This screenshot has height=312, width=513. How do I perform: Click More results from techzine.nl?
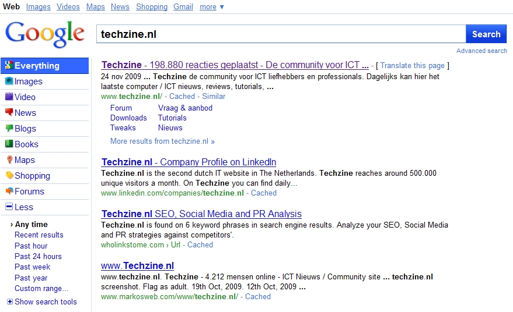(x=162, y=141)
